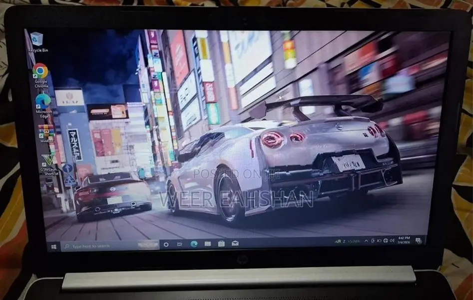Screen dimensions: 473x300
Task: Open network settings in the system tray
Action: click(x=386, y=241)
